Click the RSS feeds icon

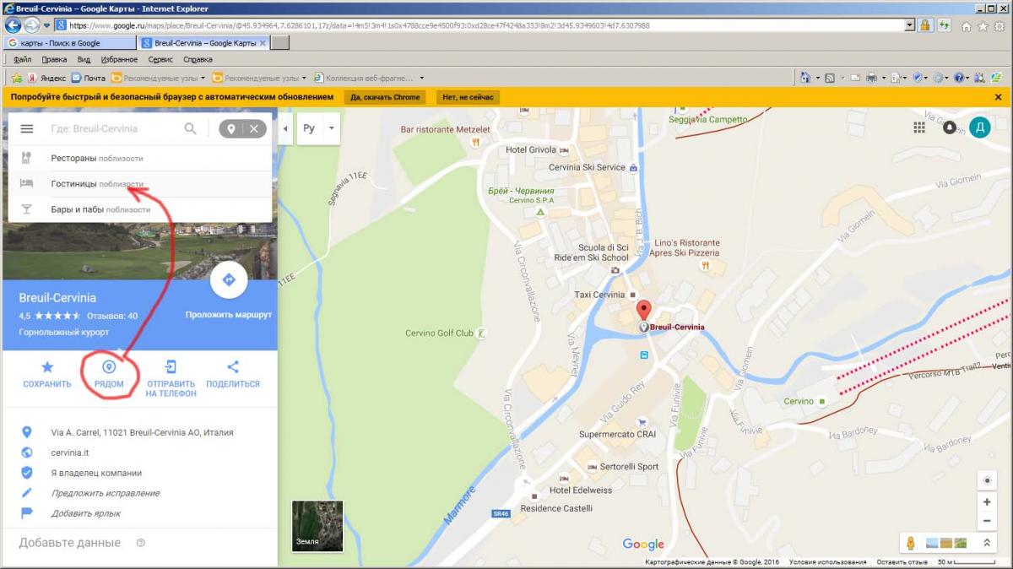point(830,78)
